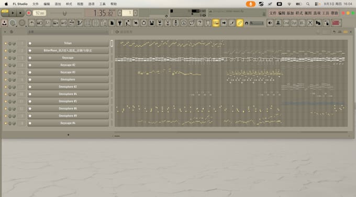The height and width of the screenshot is (197, 356).
Task: Select the Trilian channel button
Action: click(68, 43)
